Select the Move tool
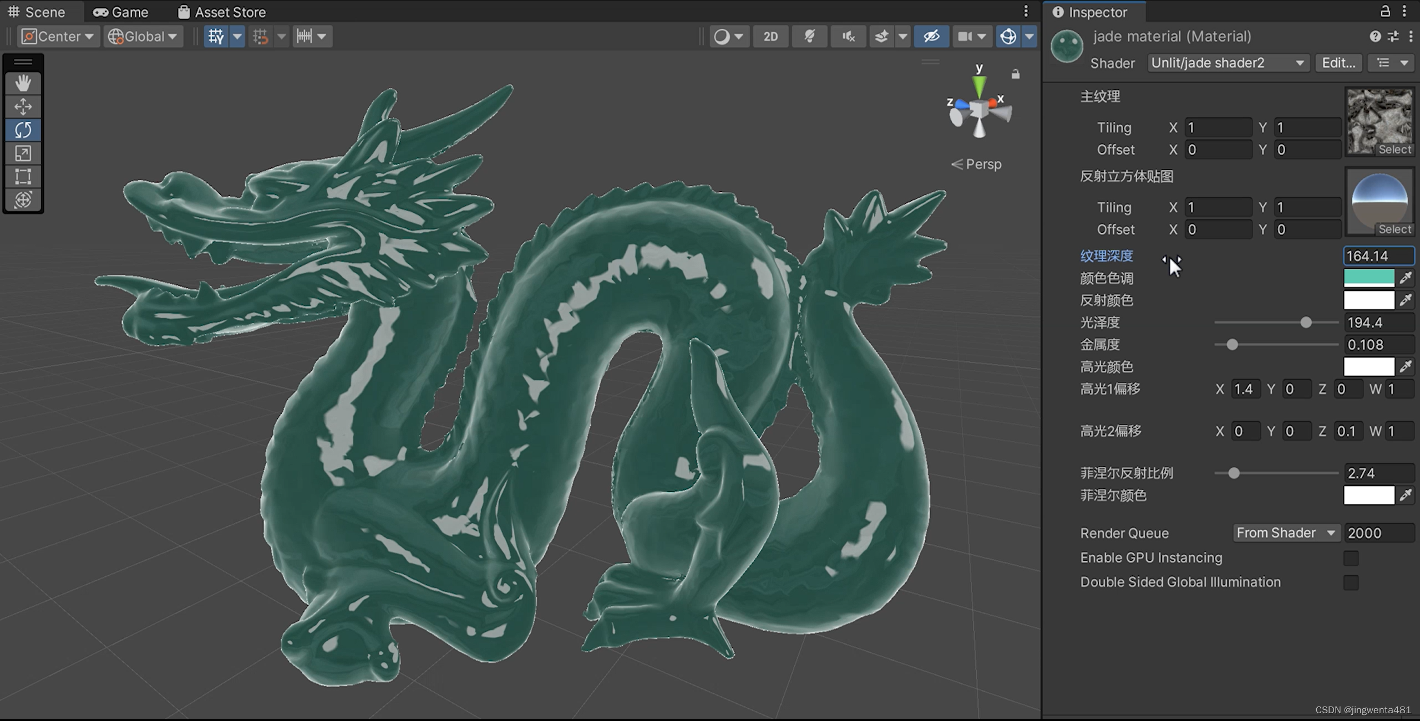This screenshot has width=1420, height=721. pyautogui.click(x=23, y=106)
